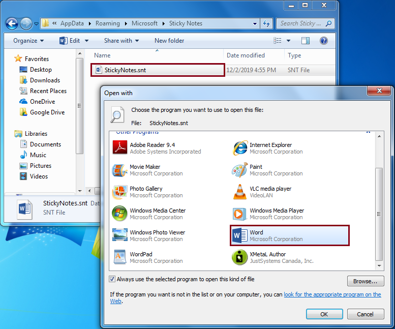Click the refresh button beside address bar
The width and height of the screenshot is (395, 329).
tap(266, 23)
